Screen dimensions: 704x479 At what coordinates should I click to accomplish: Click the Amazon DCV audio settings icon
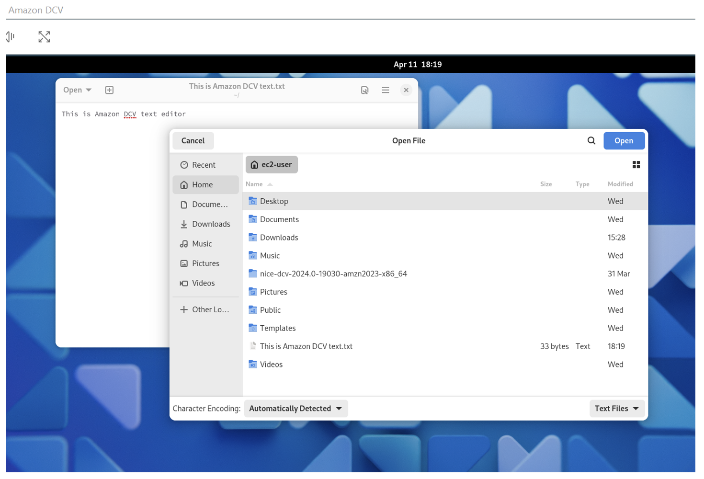point(10,36)
